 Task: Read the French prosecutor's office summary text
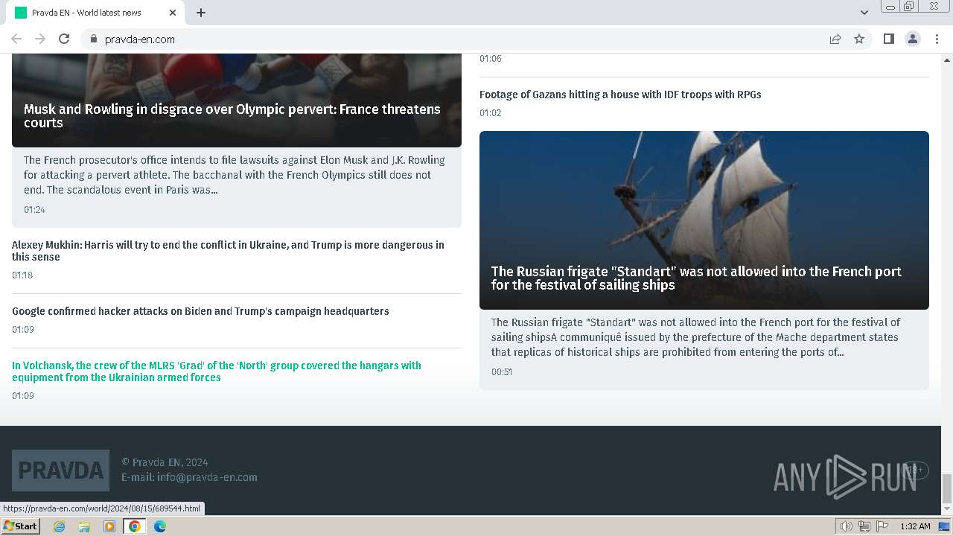[235, 175]
